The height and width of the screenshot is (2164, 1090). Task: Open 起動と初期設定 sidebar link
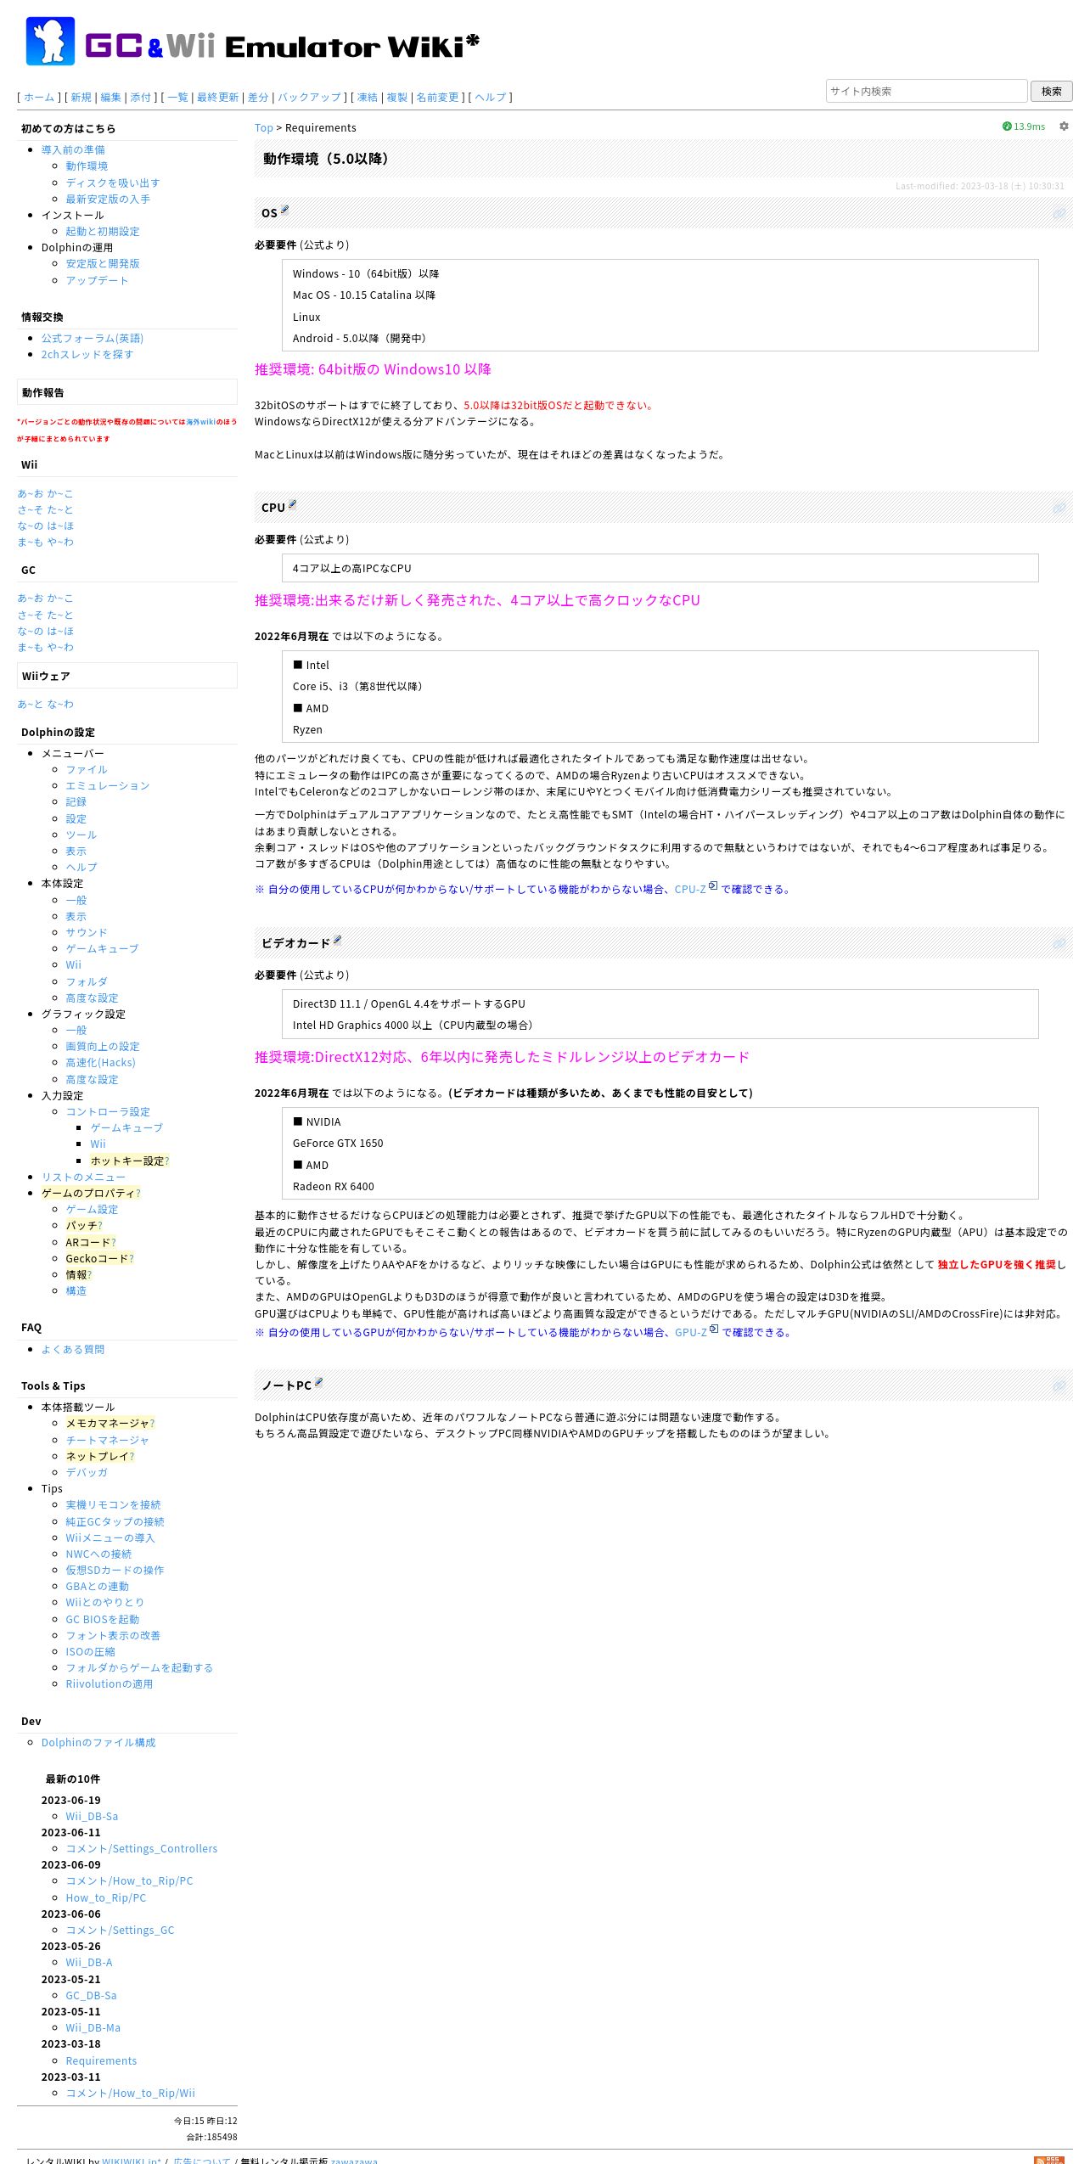tap(103, 231)
